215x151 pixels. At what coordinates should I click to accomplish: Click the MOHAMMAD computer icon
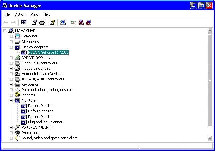pos(11,31)
